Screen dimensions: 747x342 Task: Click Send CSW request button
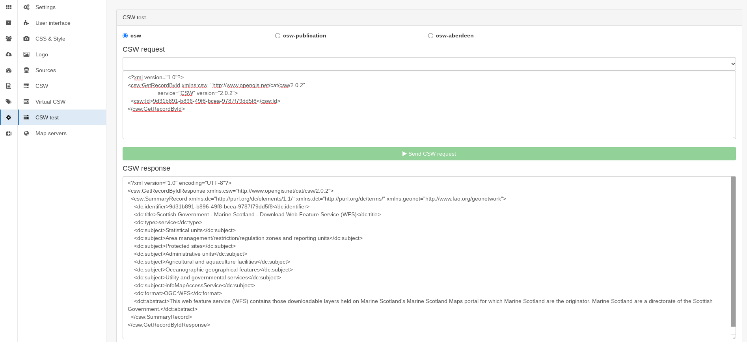click(429, 154)
